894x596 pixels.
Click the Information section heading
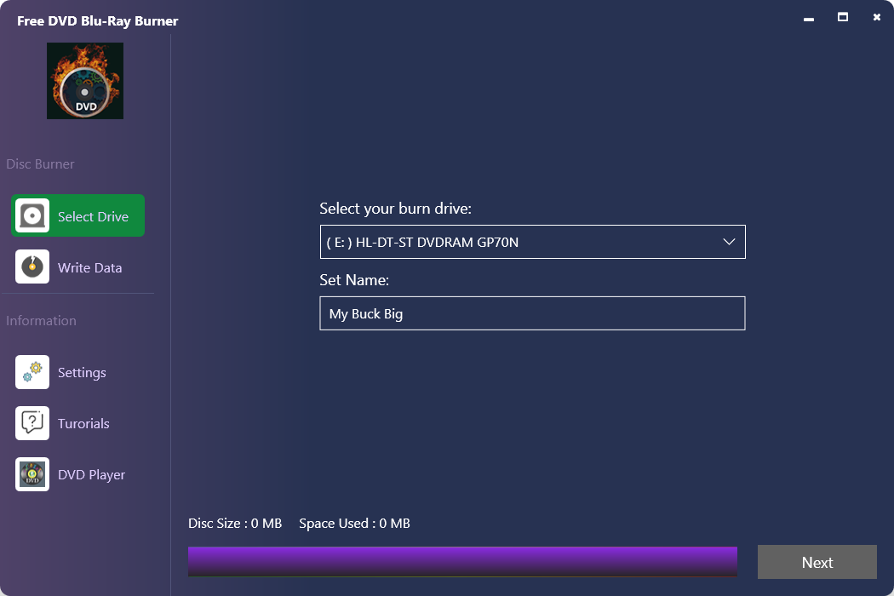coord(41,320)
